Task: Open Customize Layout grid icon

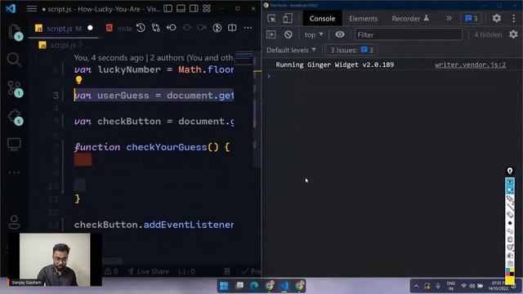Action: [207, 9]
